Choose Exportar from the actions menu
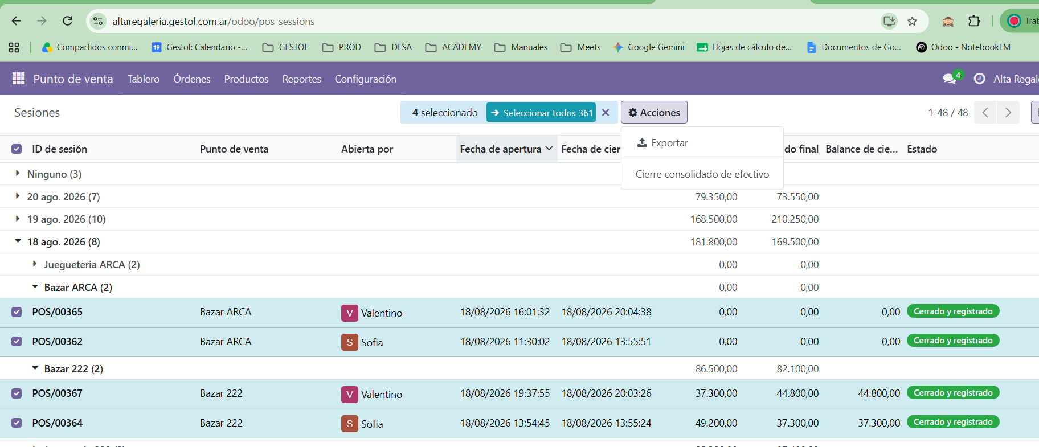Image resolution: width=1039 pixels, height=447 pixels. [x=702, y=143]
